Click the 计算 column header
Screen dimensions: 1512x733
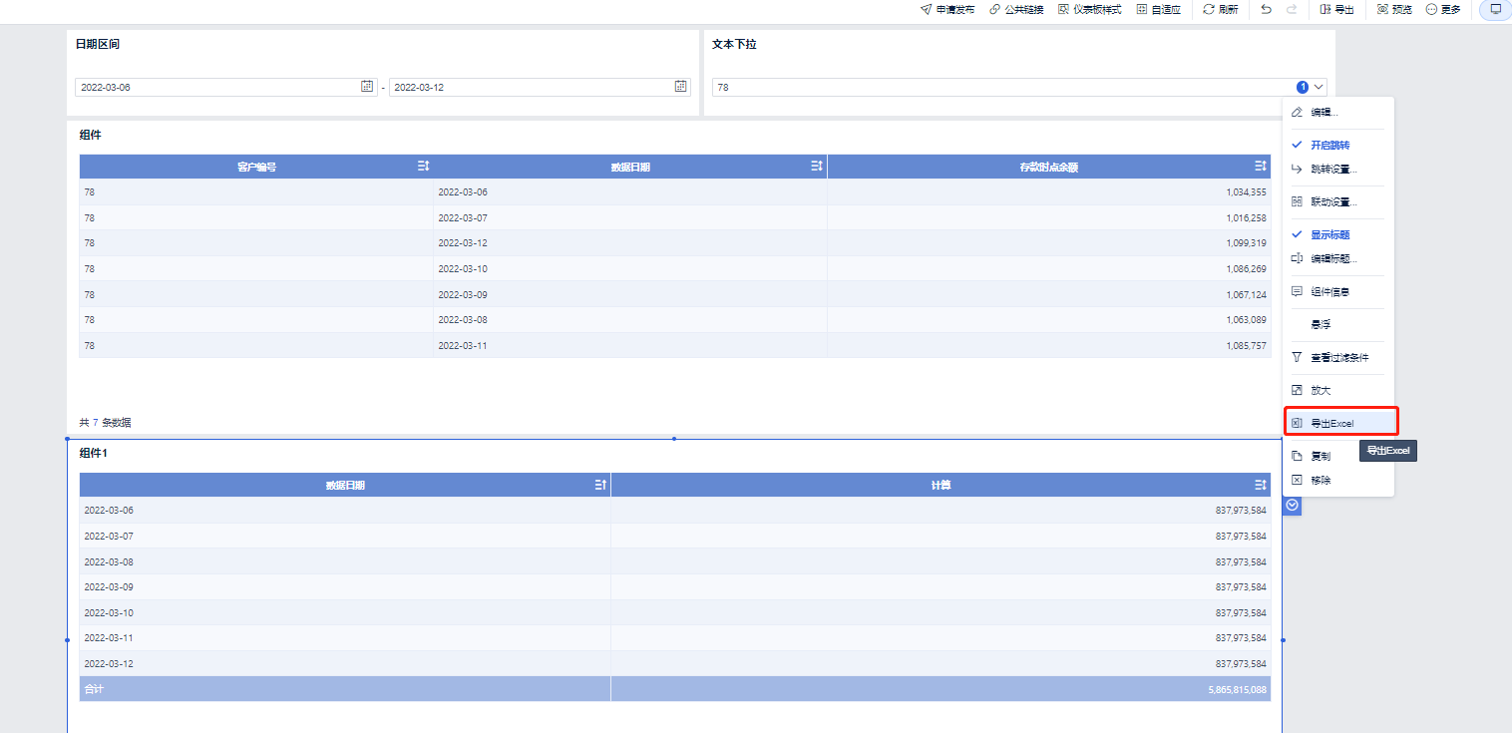point(941,486)
